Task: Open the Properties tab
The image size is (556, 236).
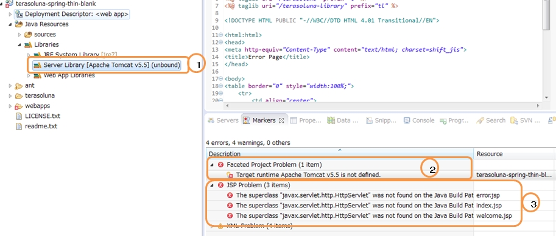Action: point(306,120)
